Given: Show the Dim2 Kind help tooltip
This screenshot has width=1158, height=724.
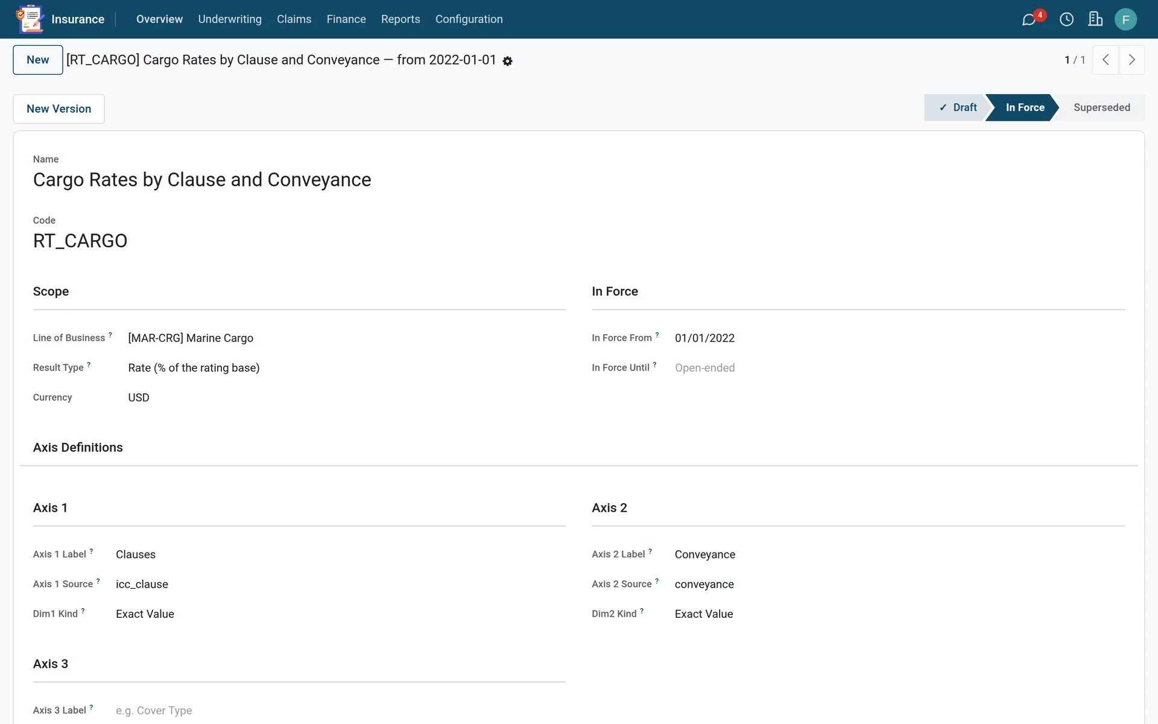Looking at the screenshot, I should pyautogui.click(x=642, y=611).
